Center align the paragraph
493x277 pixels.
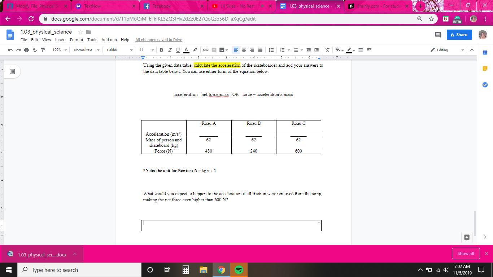pos(244,50)
